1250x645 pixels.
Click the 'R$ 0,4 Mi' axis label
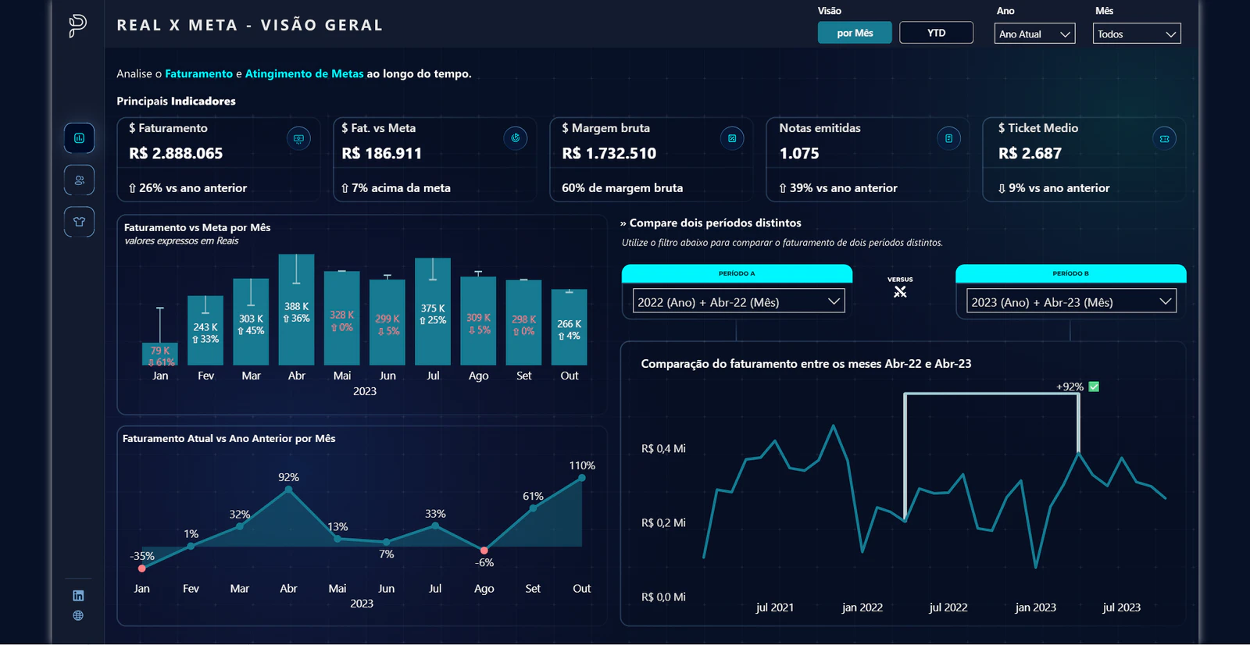click(663, 448)
